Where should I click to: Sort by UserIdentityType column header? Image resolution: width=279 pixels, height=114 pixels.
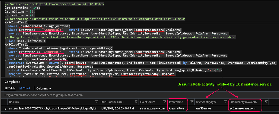[x=206, y=102]
